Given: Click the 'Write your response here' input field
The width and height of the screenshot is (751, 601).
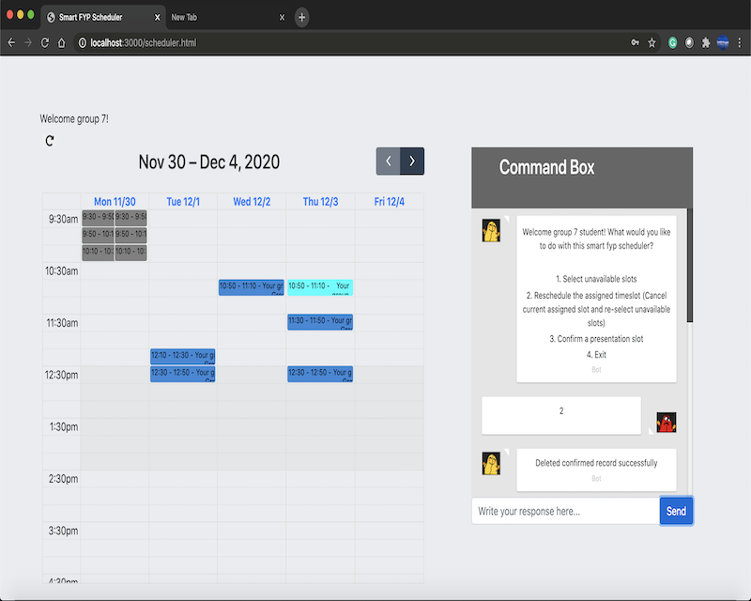Looking at the screenshot, I should (x=565, y=511).
